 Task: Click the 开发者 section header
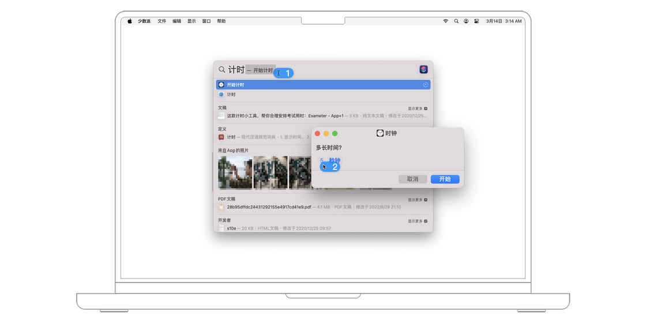(224, 220)
